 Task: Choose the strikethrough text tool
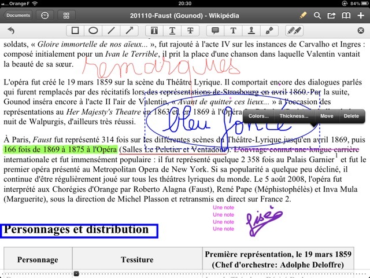coord(190,30)
